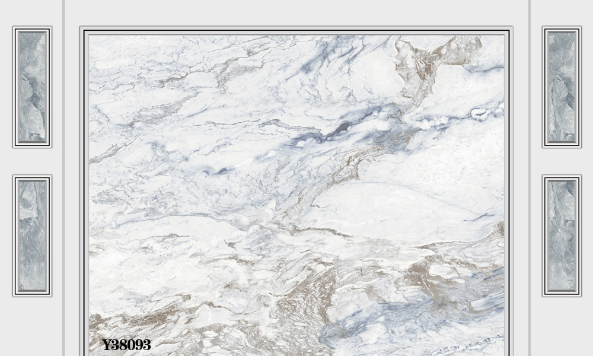Click the Y38093 product code label
The image size is (593, 356).
126,345
